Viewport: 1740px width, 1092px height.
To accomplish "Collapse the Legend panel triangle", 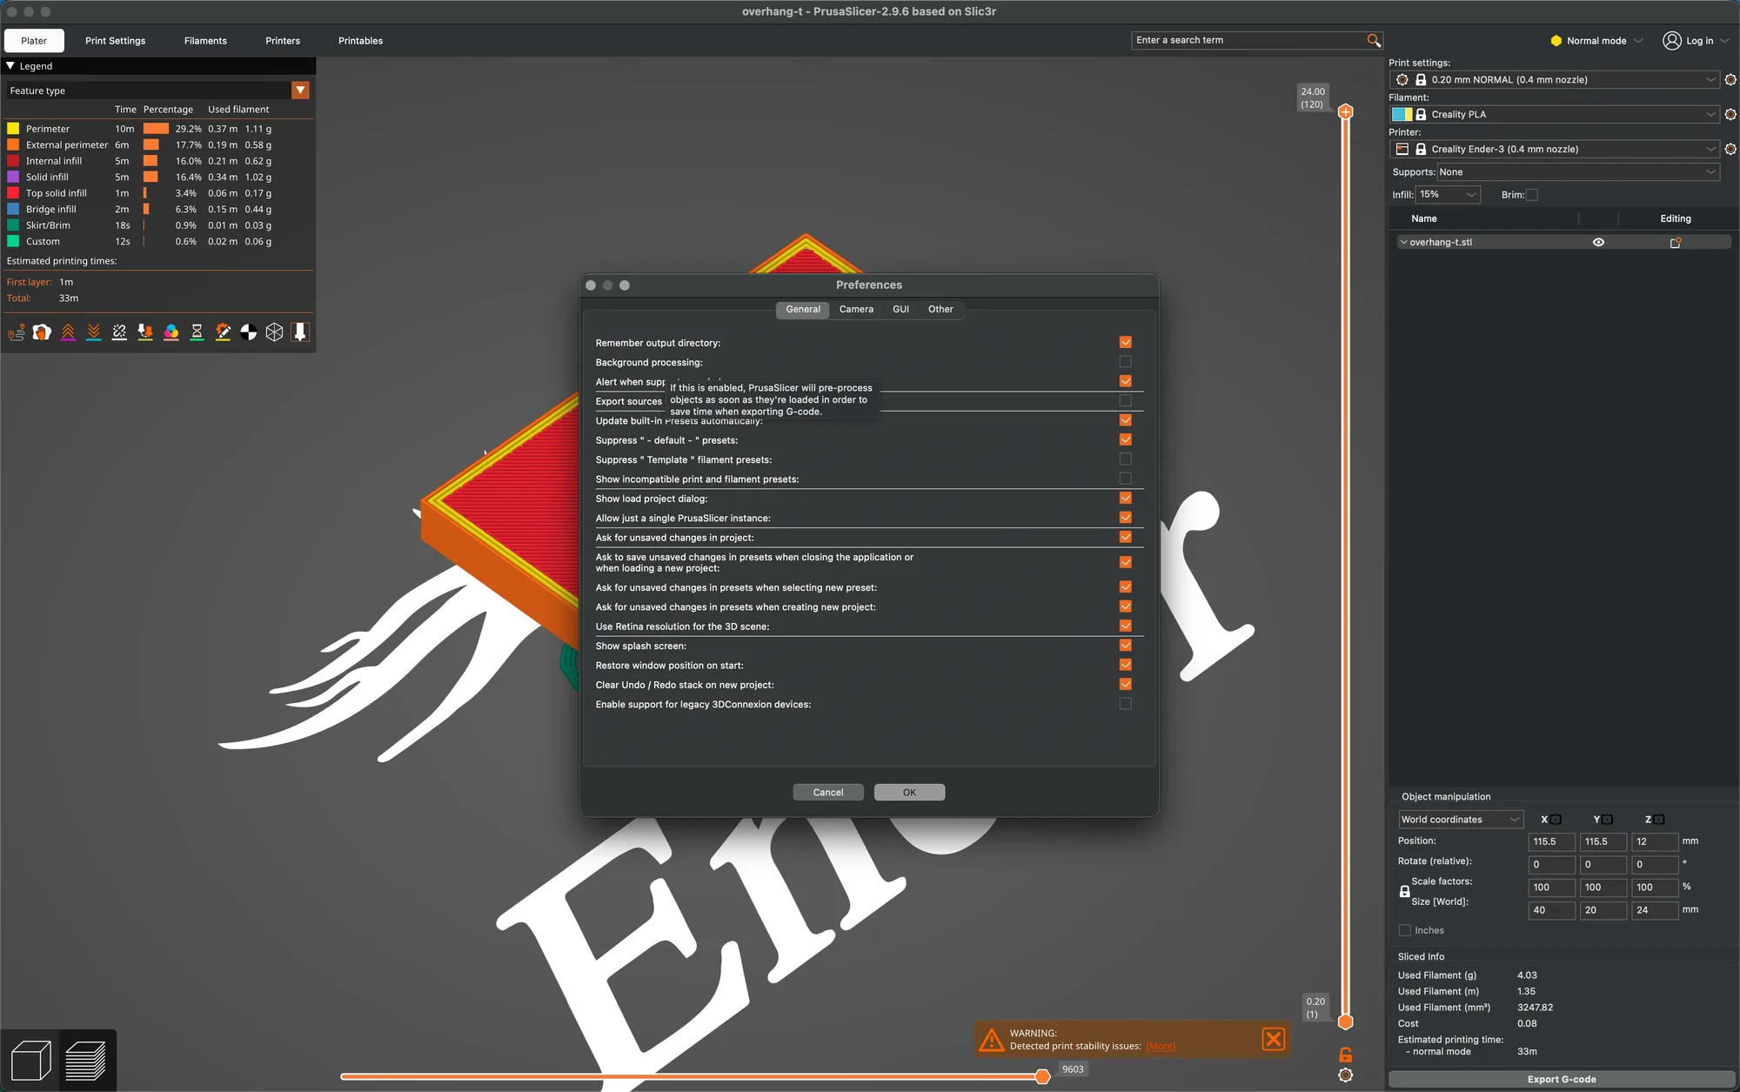I will (10, 66).
